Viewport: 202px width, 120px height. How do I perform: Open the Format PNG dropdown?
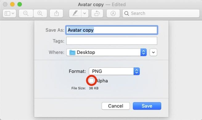(114, 71)
